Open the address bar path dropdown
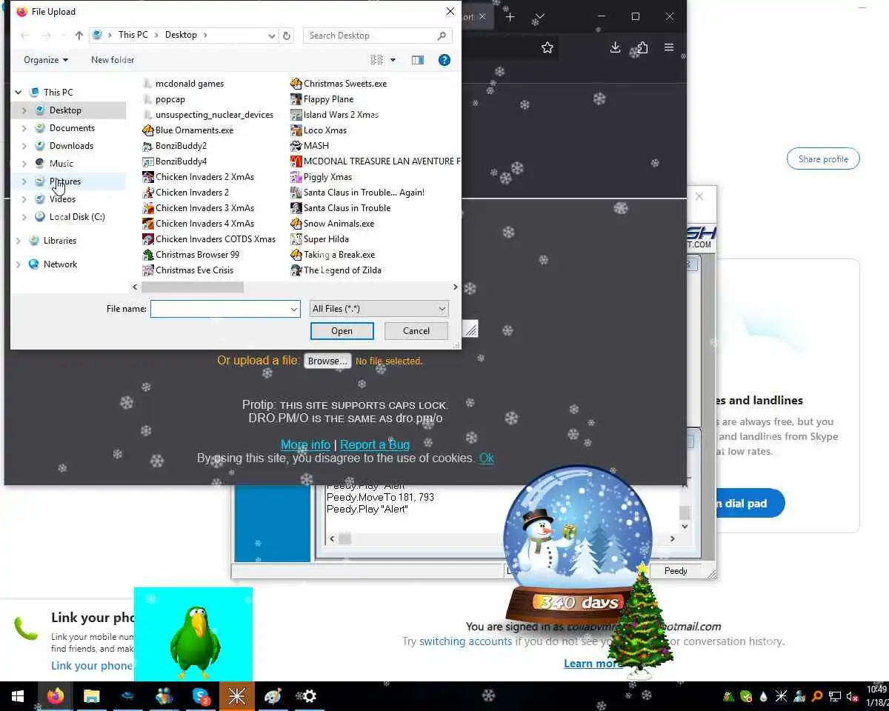This screenshot has height=711, width=889. pyautogui.click(x=272, y=36)
